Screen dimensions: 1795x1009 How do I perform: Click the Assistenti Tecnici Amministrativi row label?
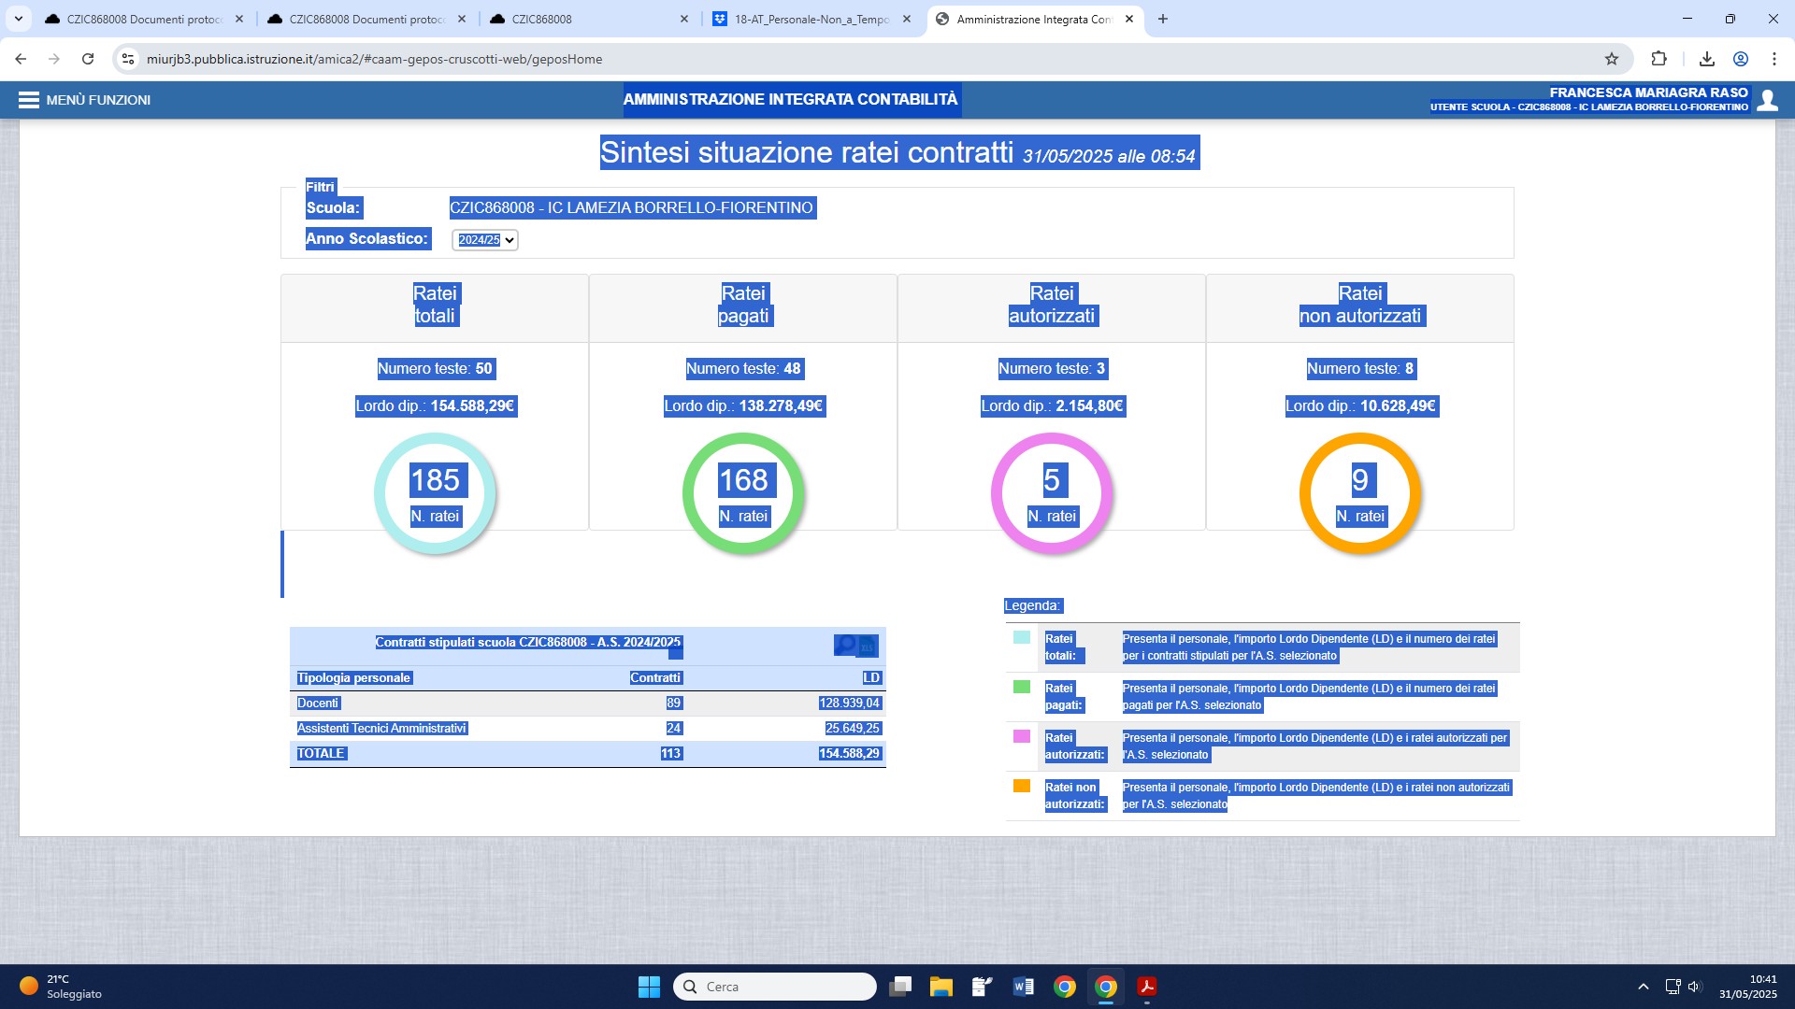381,729
